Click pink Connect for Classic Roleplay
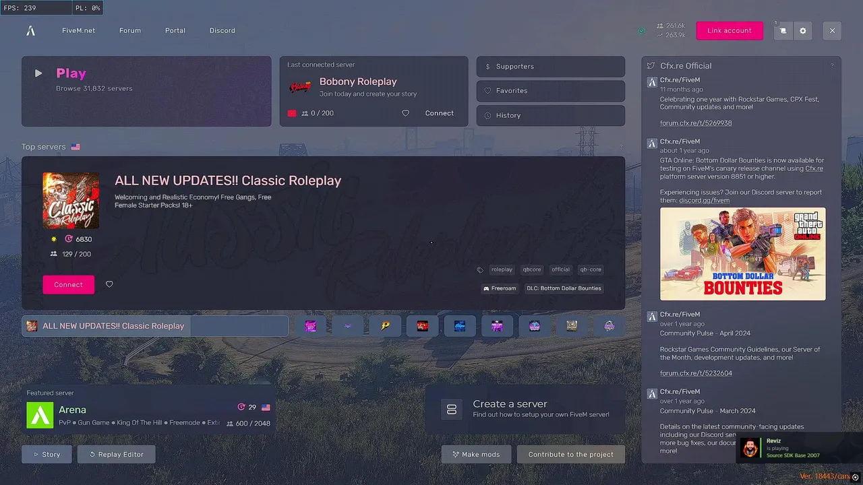This screenshot has height=485, width=863. pos(68,284)
